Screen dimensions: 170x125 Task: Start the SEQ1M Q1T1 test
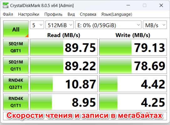[16, 66]
